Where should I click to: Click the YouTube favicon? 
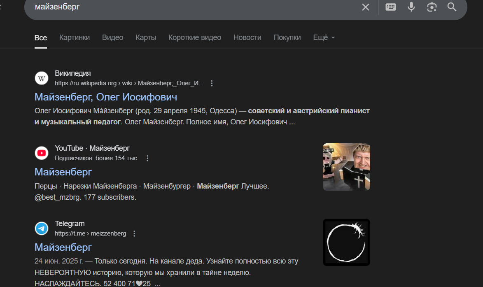(x=42, y=153)
